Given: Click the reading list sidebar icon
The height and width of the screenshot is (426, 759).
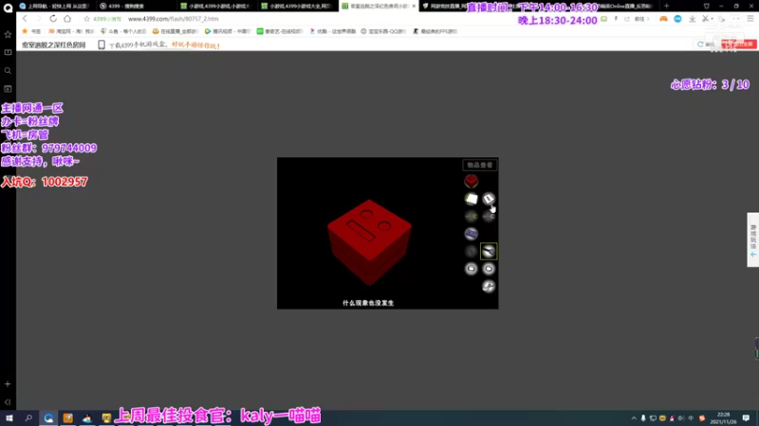Looking at the screenshot, I should [x=8, y=53].
